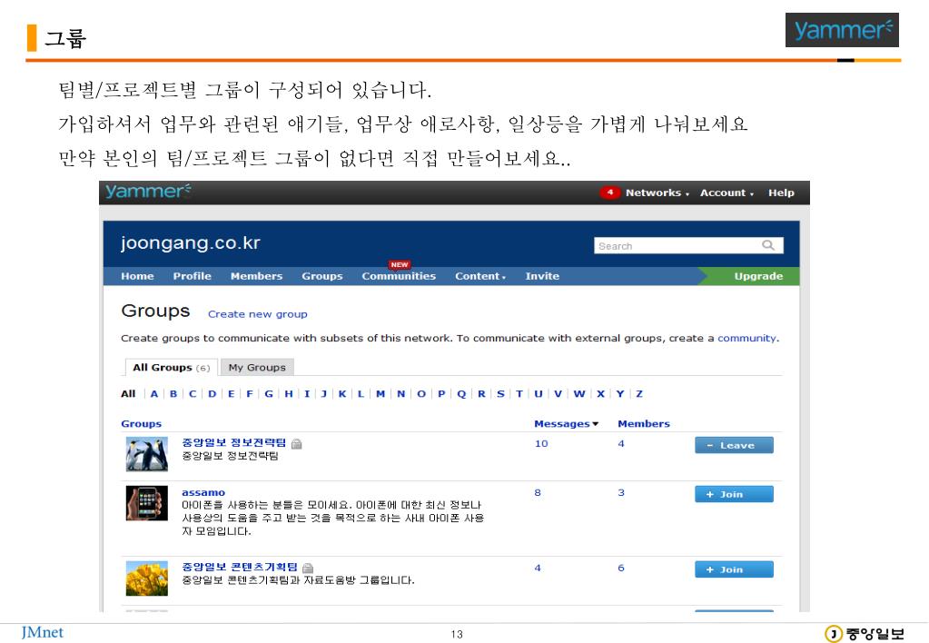Click message count 10 for 정보전략팀
Viewport: 929px width, 643px height.
pos(541,444)
